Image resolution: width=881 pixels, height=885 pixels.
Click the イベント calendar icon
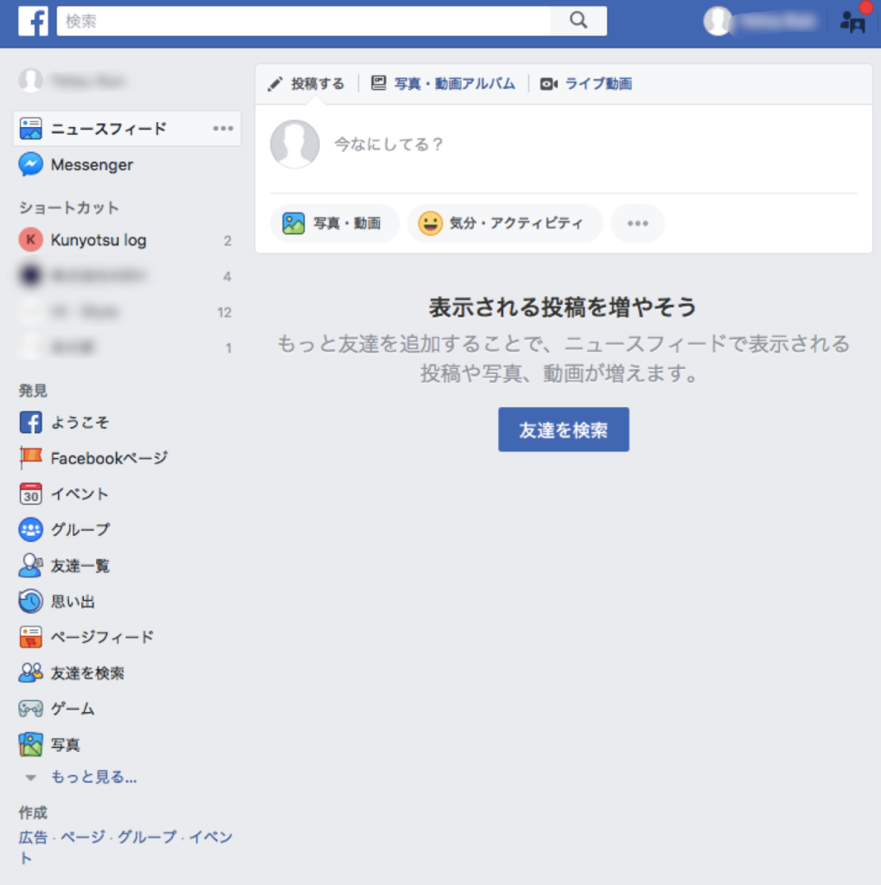pyautogui.click(x=30, y=493)
